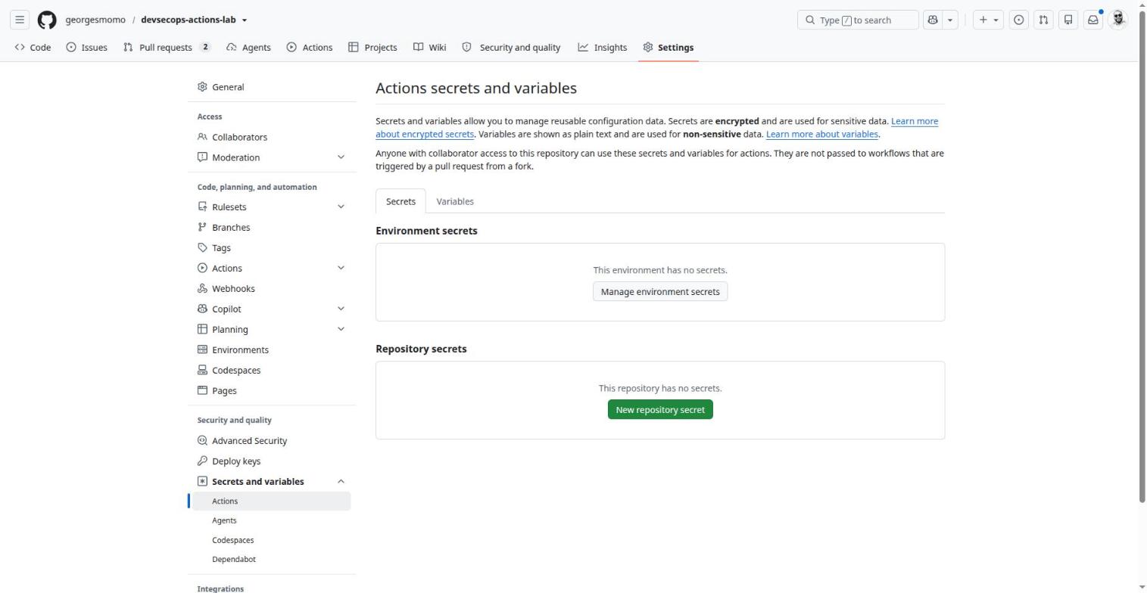Click the Deploy keys key icon
Viewport: 1147px width, 593px height.
pyautogui.click(x=202, y=461)
